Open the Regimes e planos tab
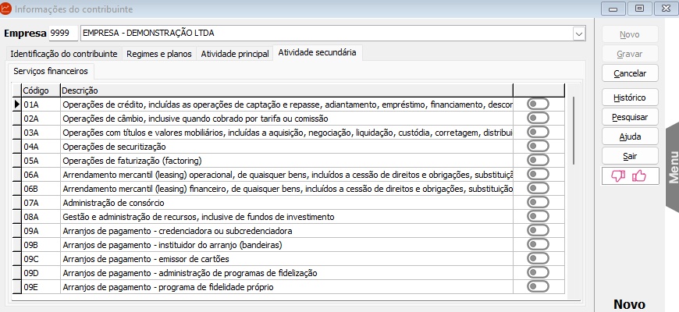679x312 pixels. pyautogui.click(x=159, y=54)
